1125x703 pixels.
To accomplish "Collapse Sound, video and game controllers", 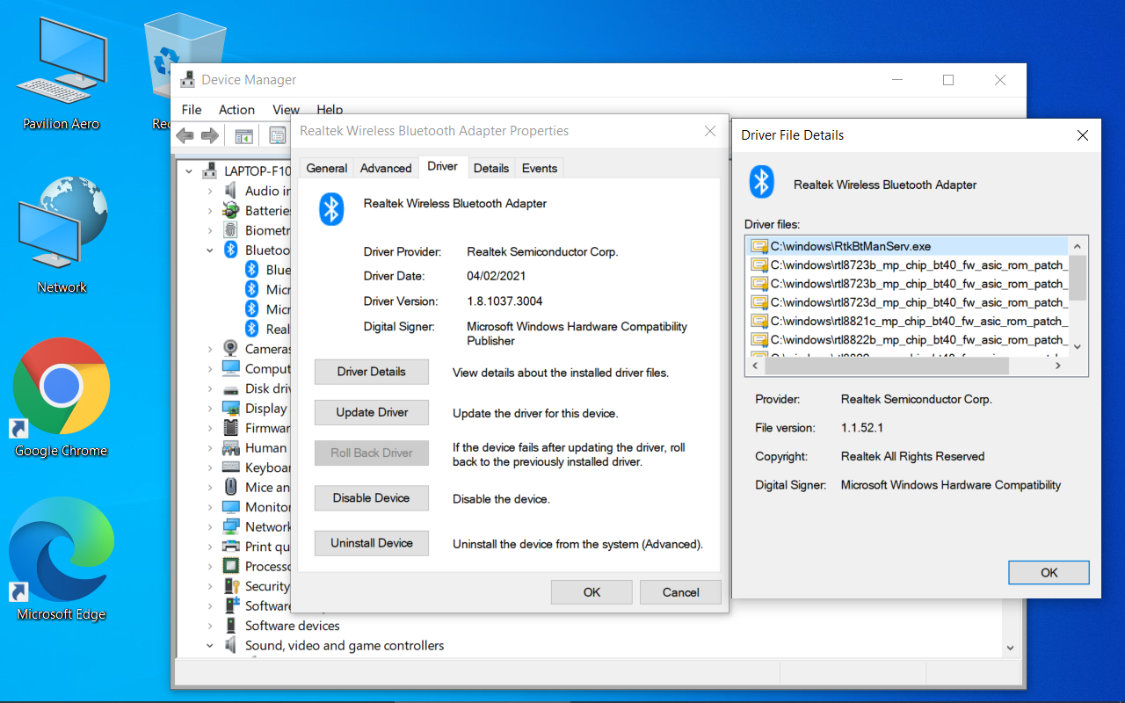I will point(209,645).
